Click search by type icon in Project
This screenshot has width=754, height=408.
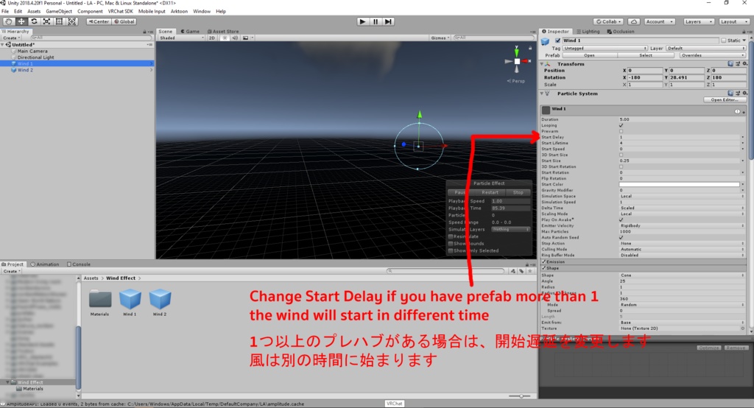click(x=513, y=271)
